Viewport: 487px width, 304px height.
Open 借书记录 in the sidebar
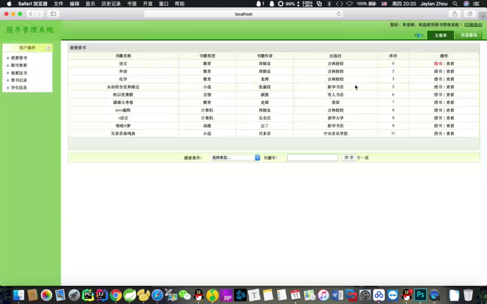tap(19, 81)
